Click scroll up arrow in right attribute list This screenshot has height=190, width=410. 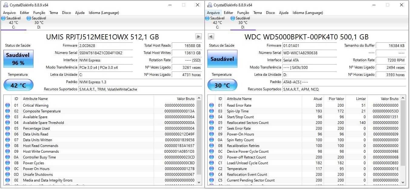[403, 98]
